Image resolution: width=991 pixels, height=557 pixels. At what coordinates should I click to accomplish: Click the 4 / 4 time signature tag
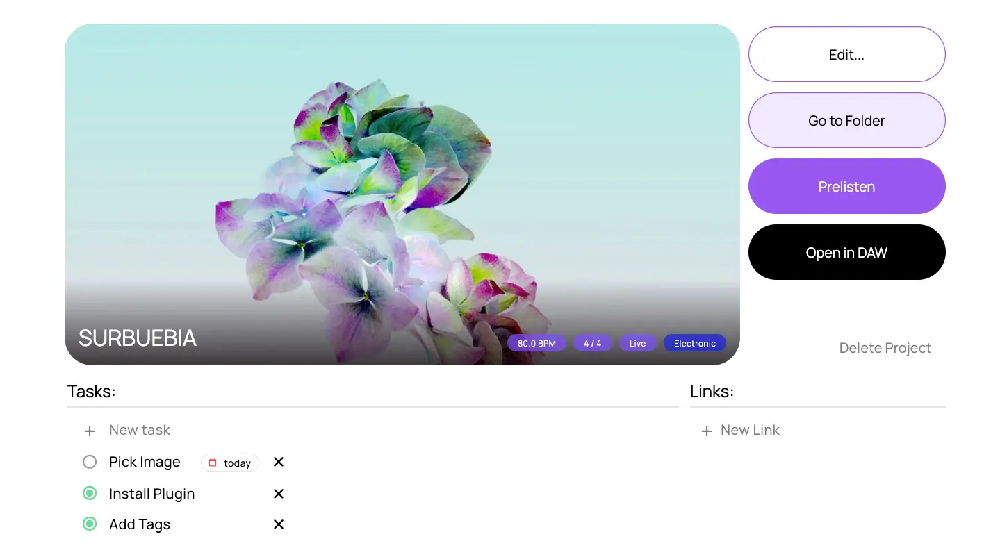[x=592, y=344]
